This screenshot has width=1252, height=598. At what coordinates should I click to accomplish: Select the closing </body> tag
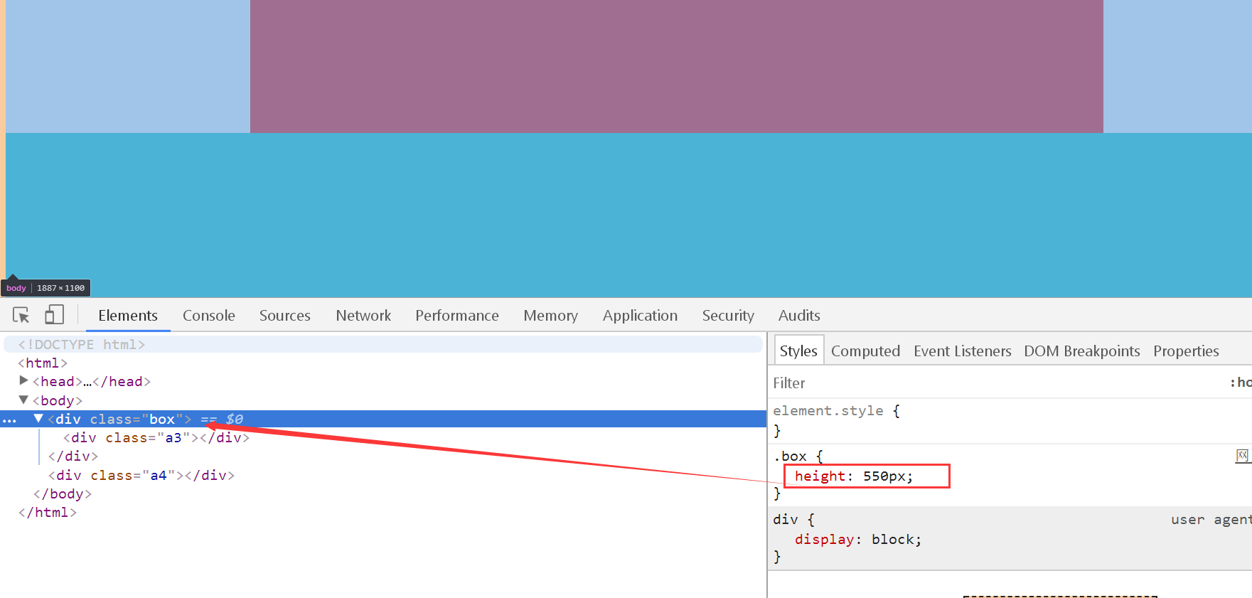pyautogui.click(x=63, y=493)
